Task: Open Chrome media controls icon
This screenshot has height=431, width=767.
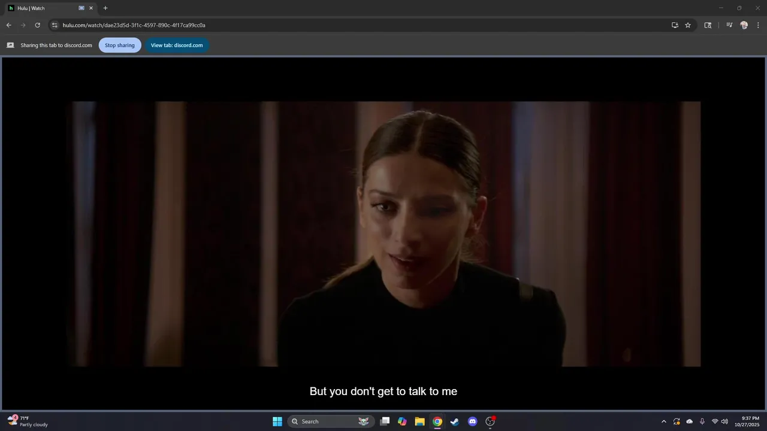Action: click(729, 25)
